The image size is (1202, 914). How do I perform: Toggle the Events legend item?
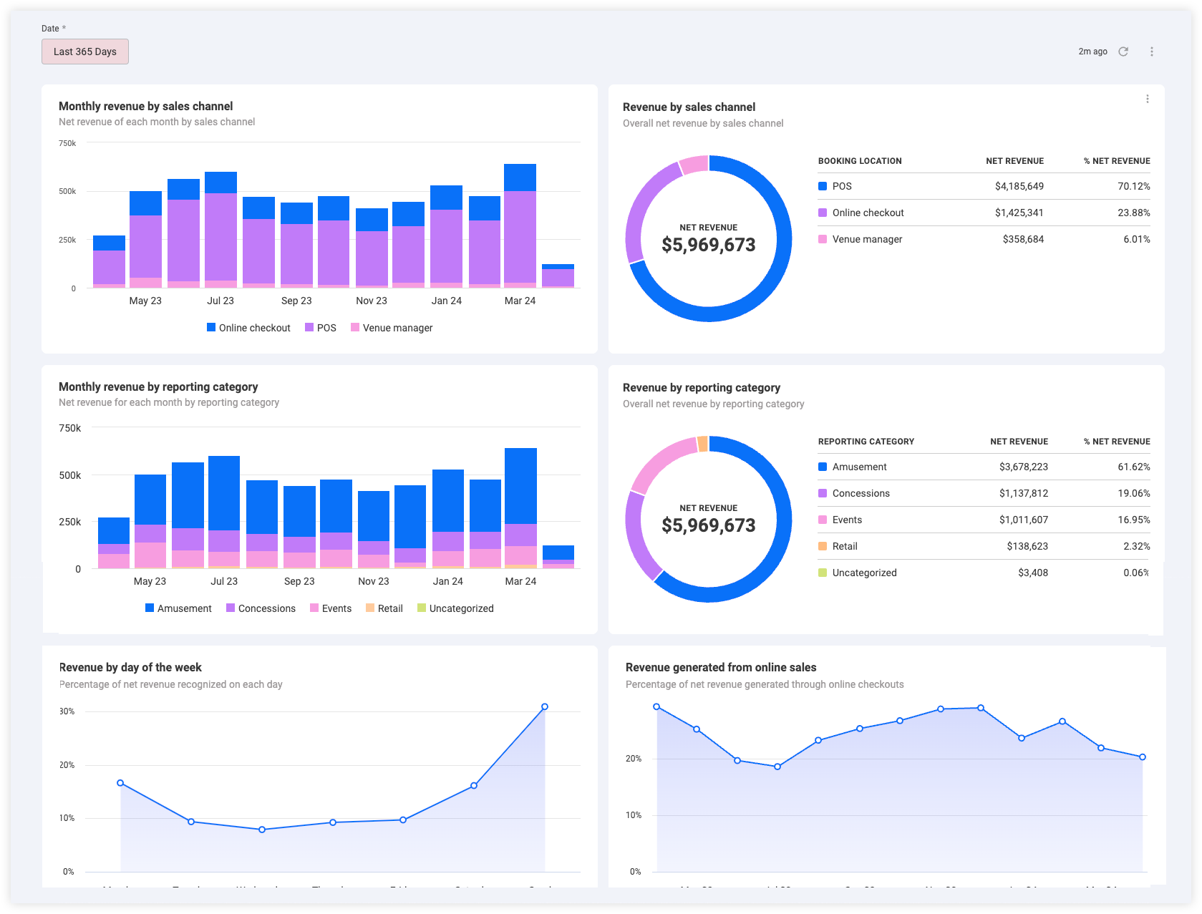coord(331,608)
